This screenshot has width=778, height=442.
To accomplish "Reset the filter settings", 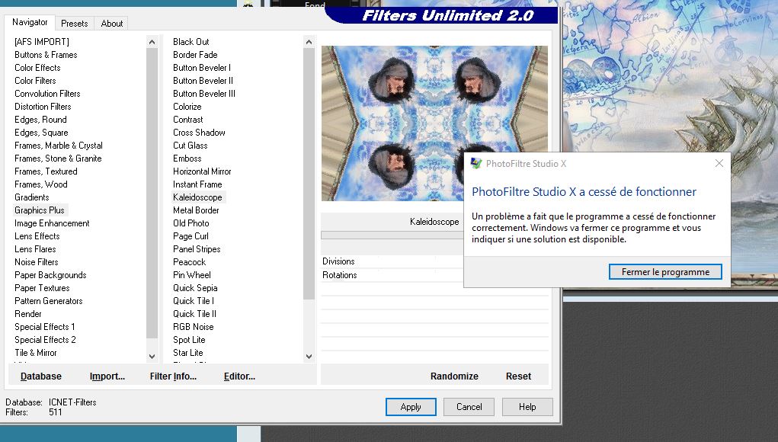I will 518,376.
